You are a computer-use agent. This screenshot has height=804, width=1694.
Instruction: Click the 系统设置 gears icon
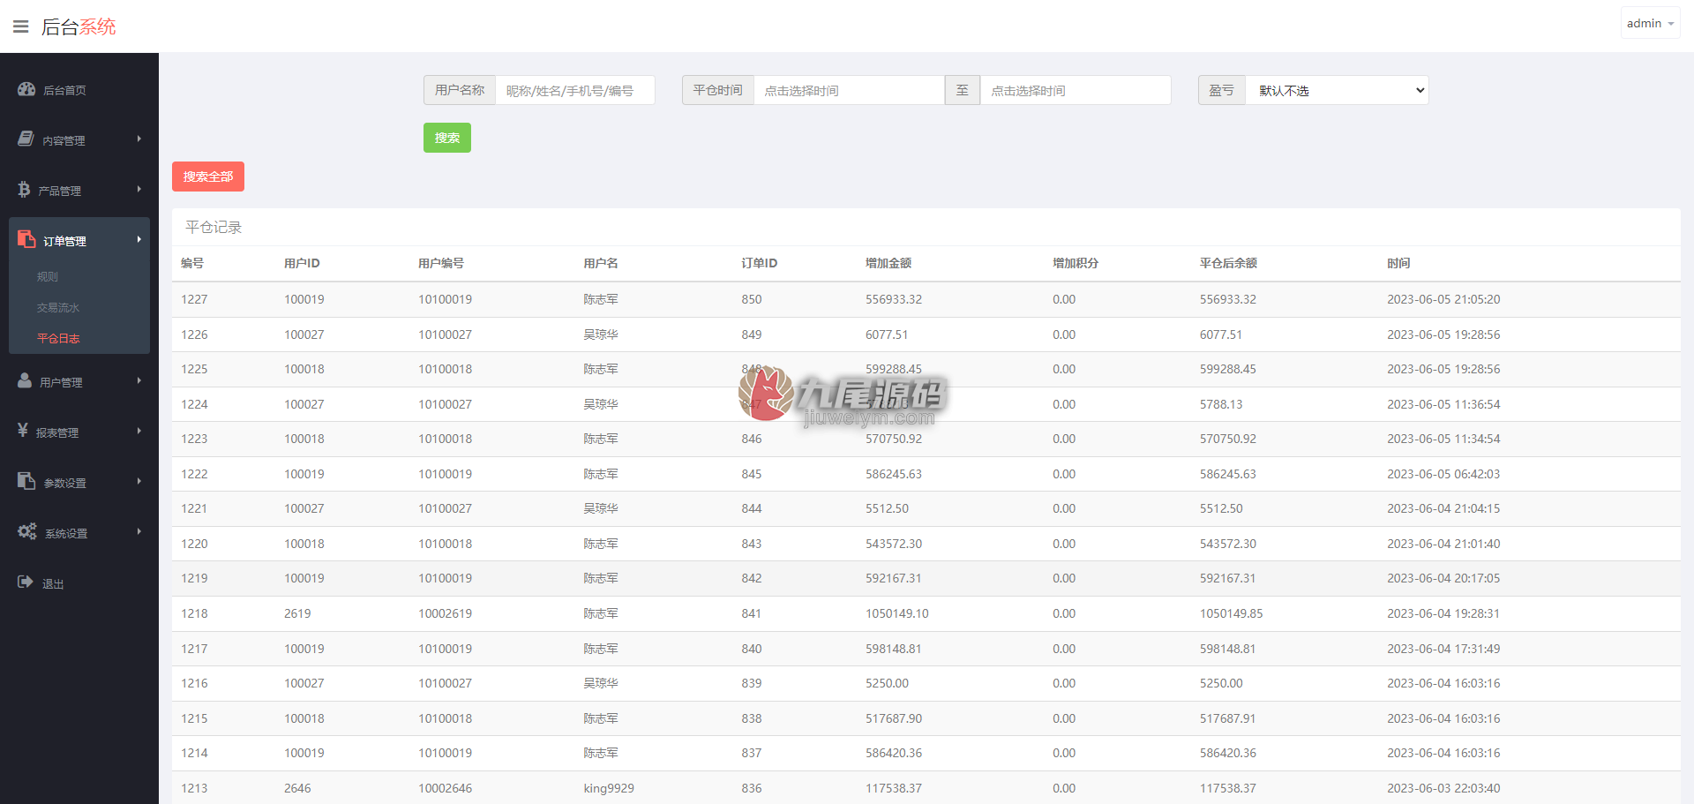coord(27,531)
